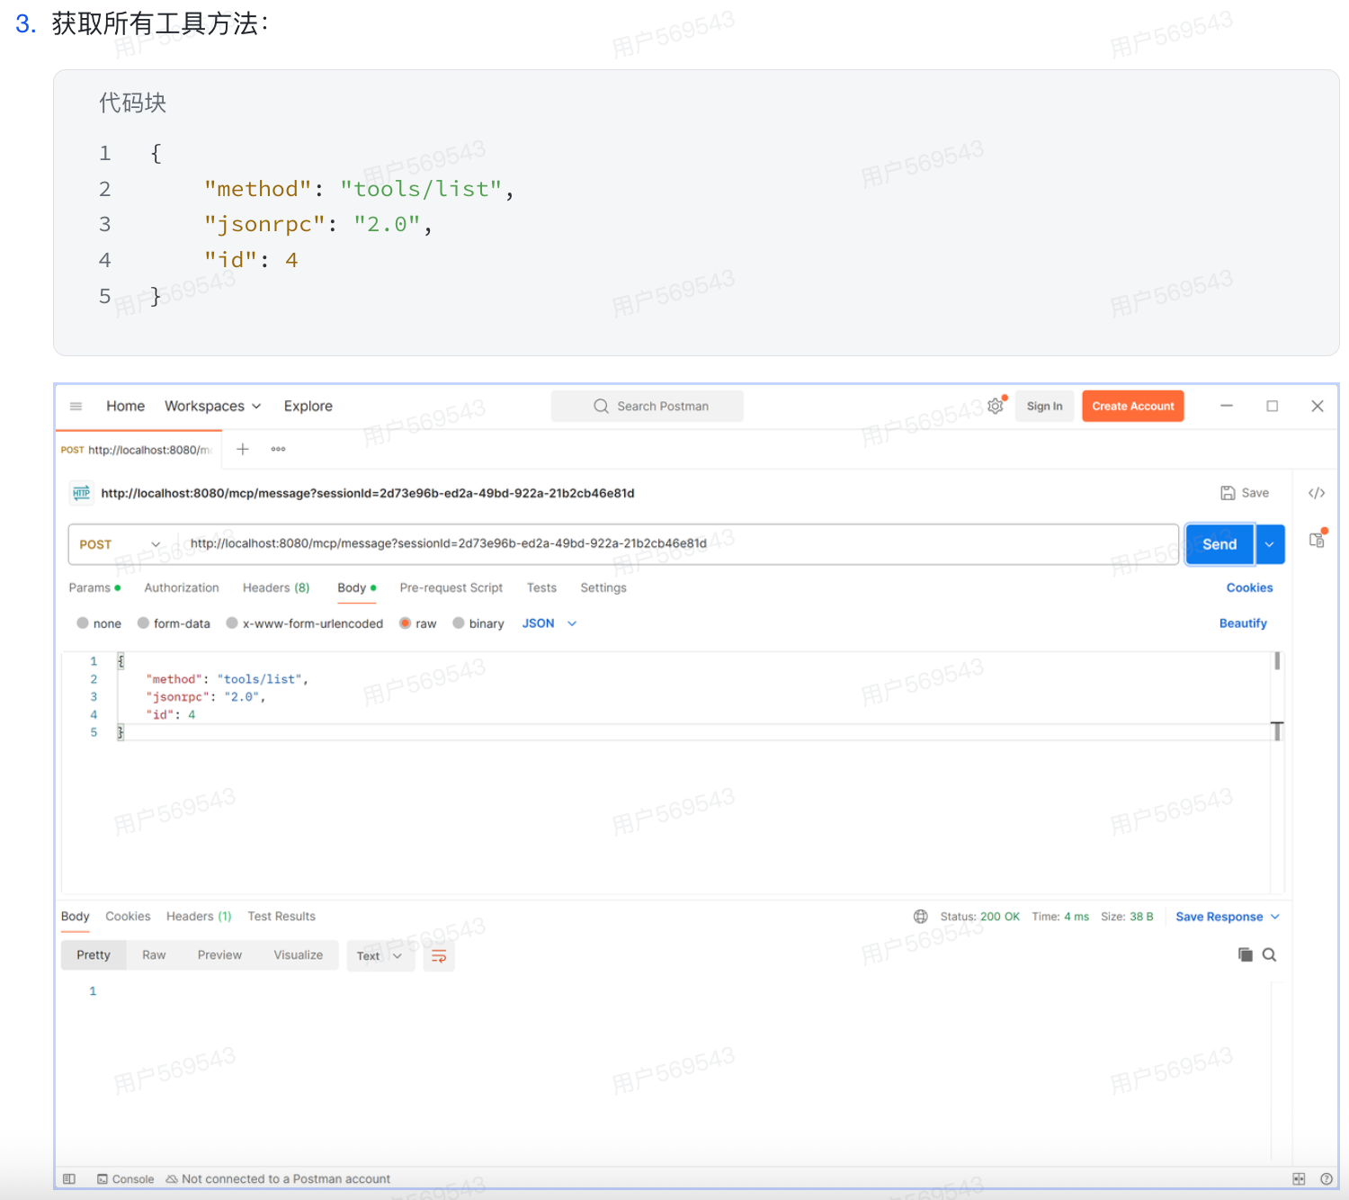Add a new request tab with plus icon

[243, 449]
